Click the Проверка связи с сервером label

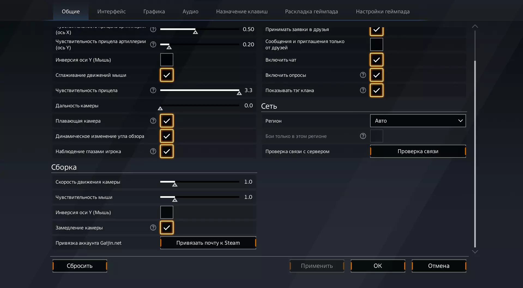pos(297,151)
